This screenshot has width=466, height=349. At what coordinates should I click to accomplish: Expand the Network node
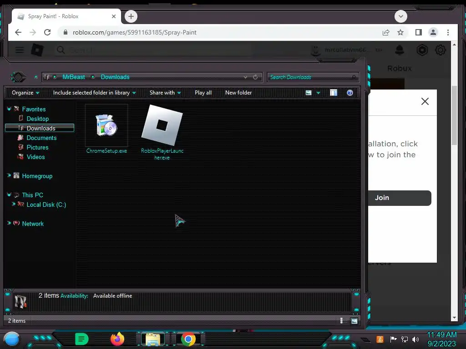click(x=9, y=223)
